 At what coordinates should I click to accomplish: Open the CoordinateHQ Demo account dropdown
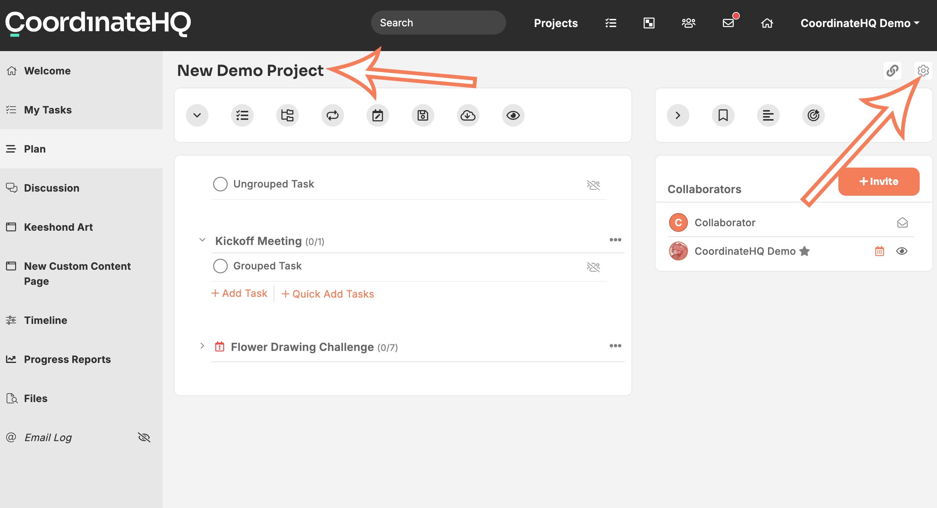(x=860, y=23)
